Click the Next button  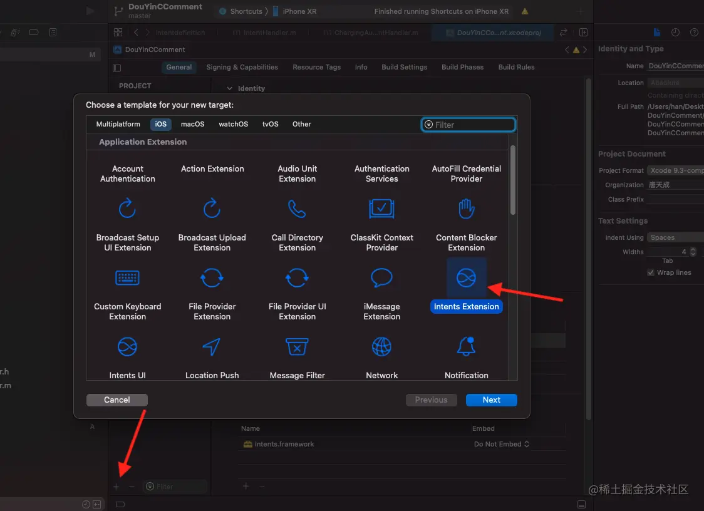point(491,400)
